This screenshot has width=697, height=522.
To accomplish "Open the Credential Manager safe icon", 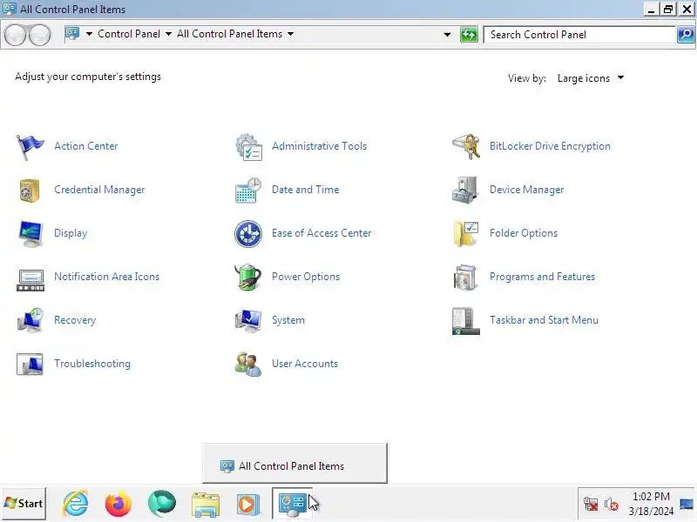I will (30, 190).
